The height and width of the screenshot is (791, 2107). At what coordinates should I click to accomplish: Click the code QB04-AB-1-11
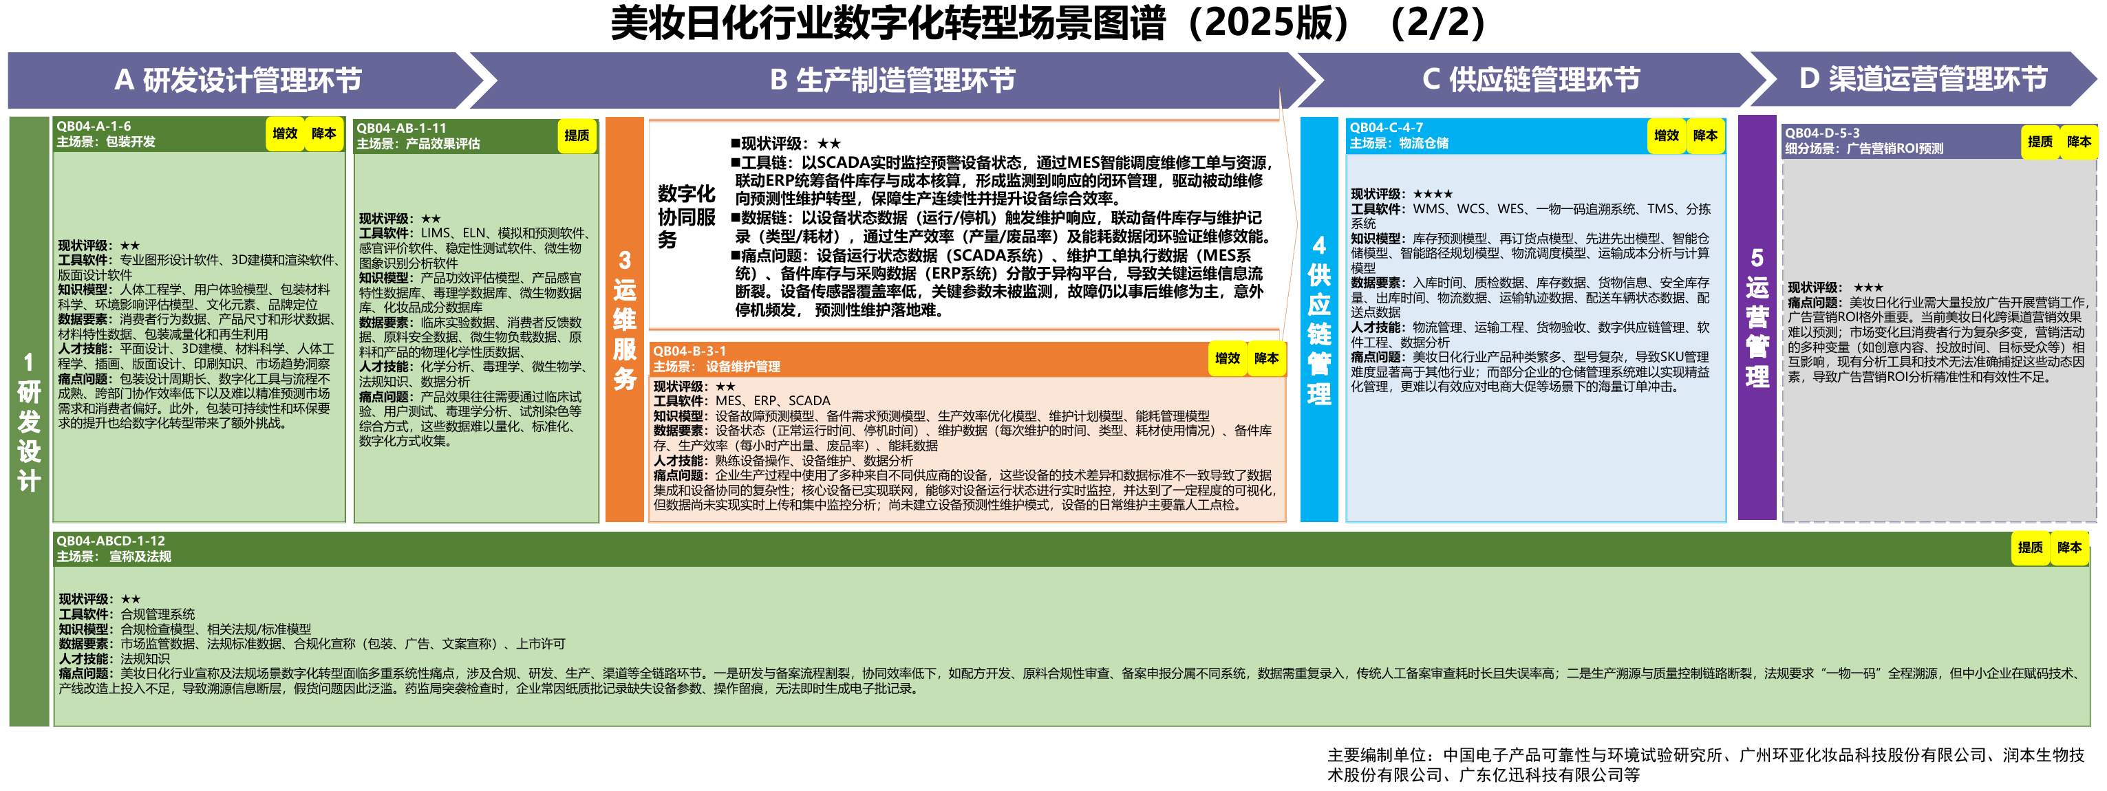tap(402, 129)
